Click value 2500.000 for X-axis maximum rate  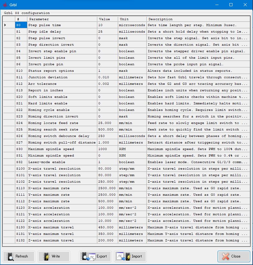(108, 188)
